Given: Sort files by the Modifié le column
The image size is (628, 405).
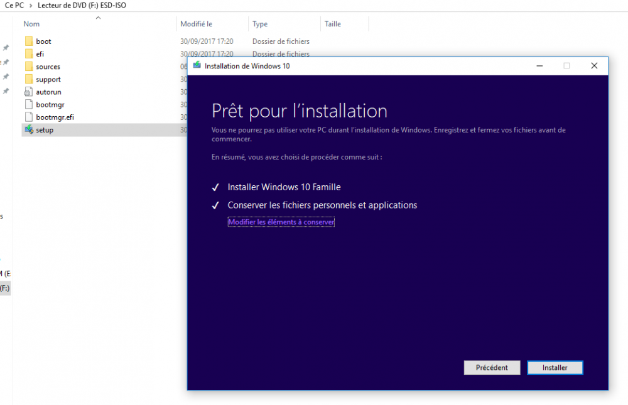Looking at the screenshot, I should 196,24.
